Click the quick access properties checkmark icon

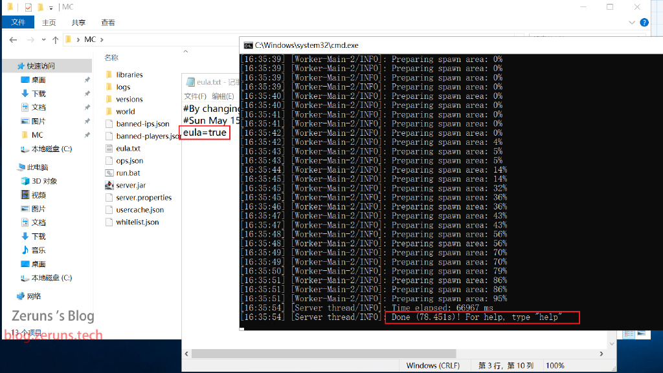[28, 7]
